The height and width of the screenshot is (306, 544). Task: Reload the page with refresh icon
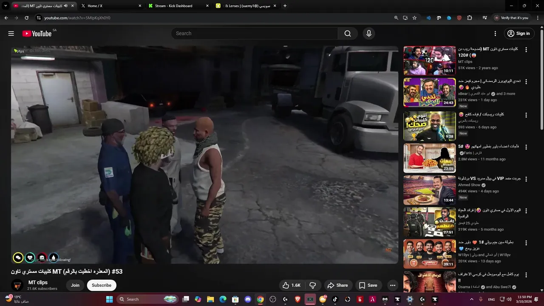(26, 18)
